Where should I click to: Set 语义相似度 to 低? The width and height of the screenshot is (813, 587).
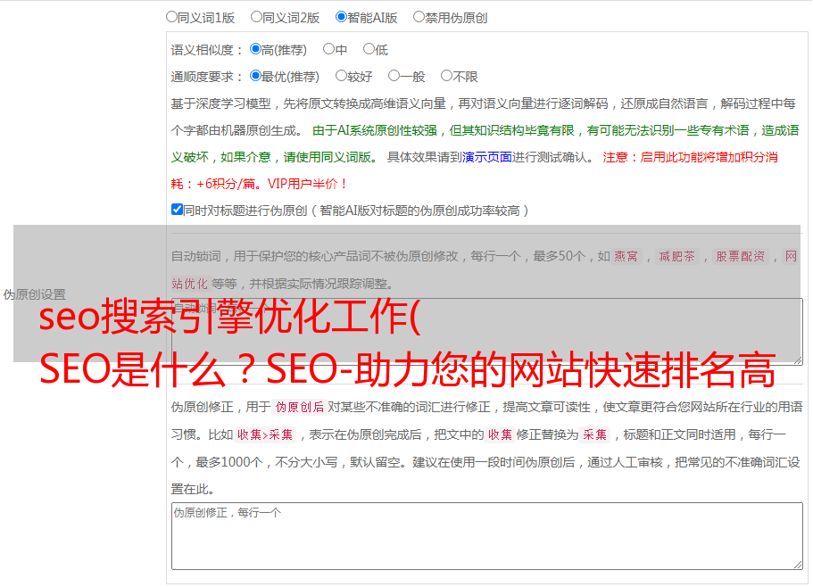(369, 49)
